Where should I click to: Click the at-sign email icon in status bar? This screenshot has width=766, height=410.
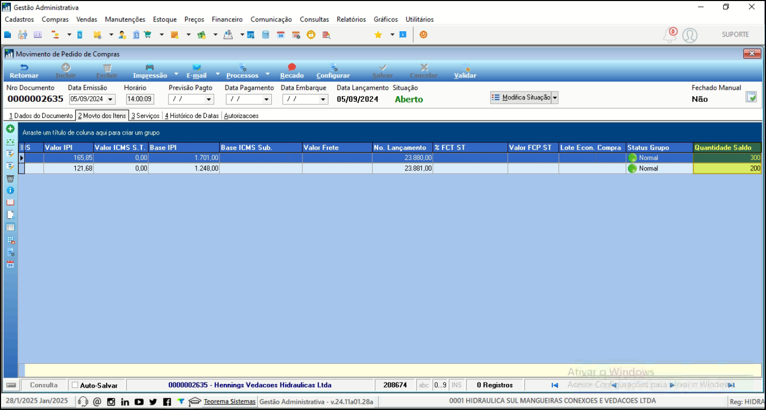click(97, 402)
